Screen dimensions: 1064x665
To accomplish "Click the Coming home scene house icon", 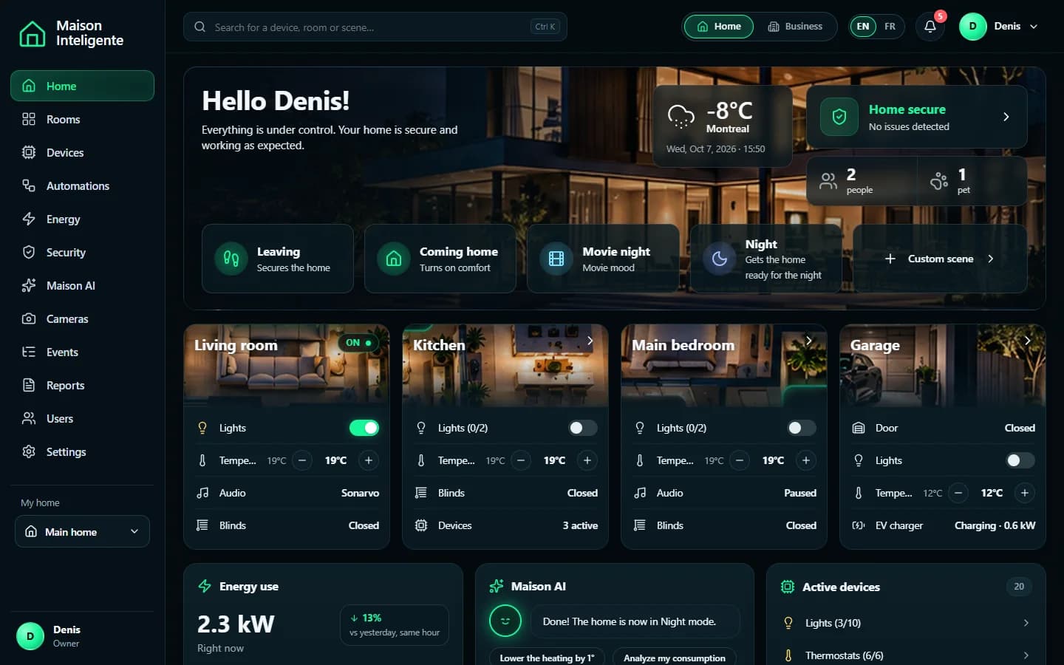I will click(394, 259).
